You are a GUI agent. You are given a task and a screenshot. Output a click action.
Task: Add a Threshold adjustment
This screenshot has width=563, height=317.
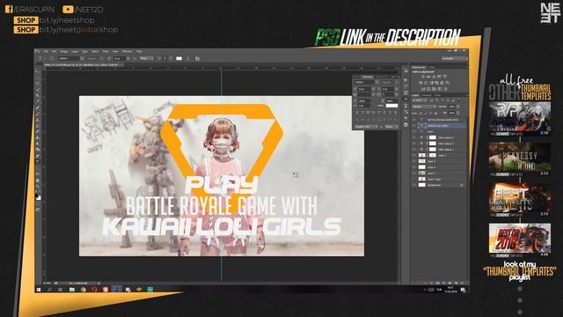pos(434,89)
